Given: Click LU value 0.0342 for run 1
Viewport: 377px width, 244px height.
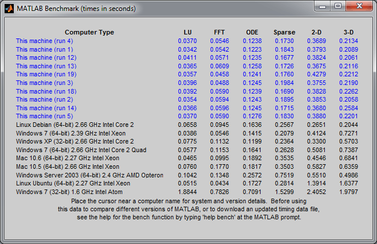Looking at the screenshot, I should click(187, 49).
